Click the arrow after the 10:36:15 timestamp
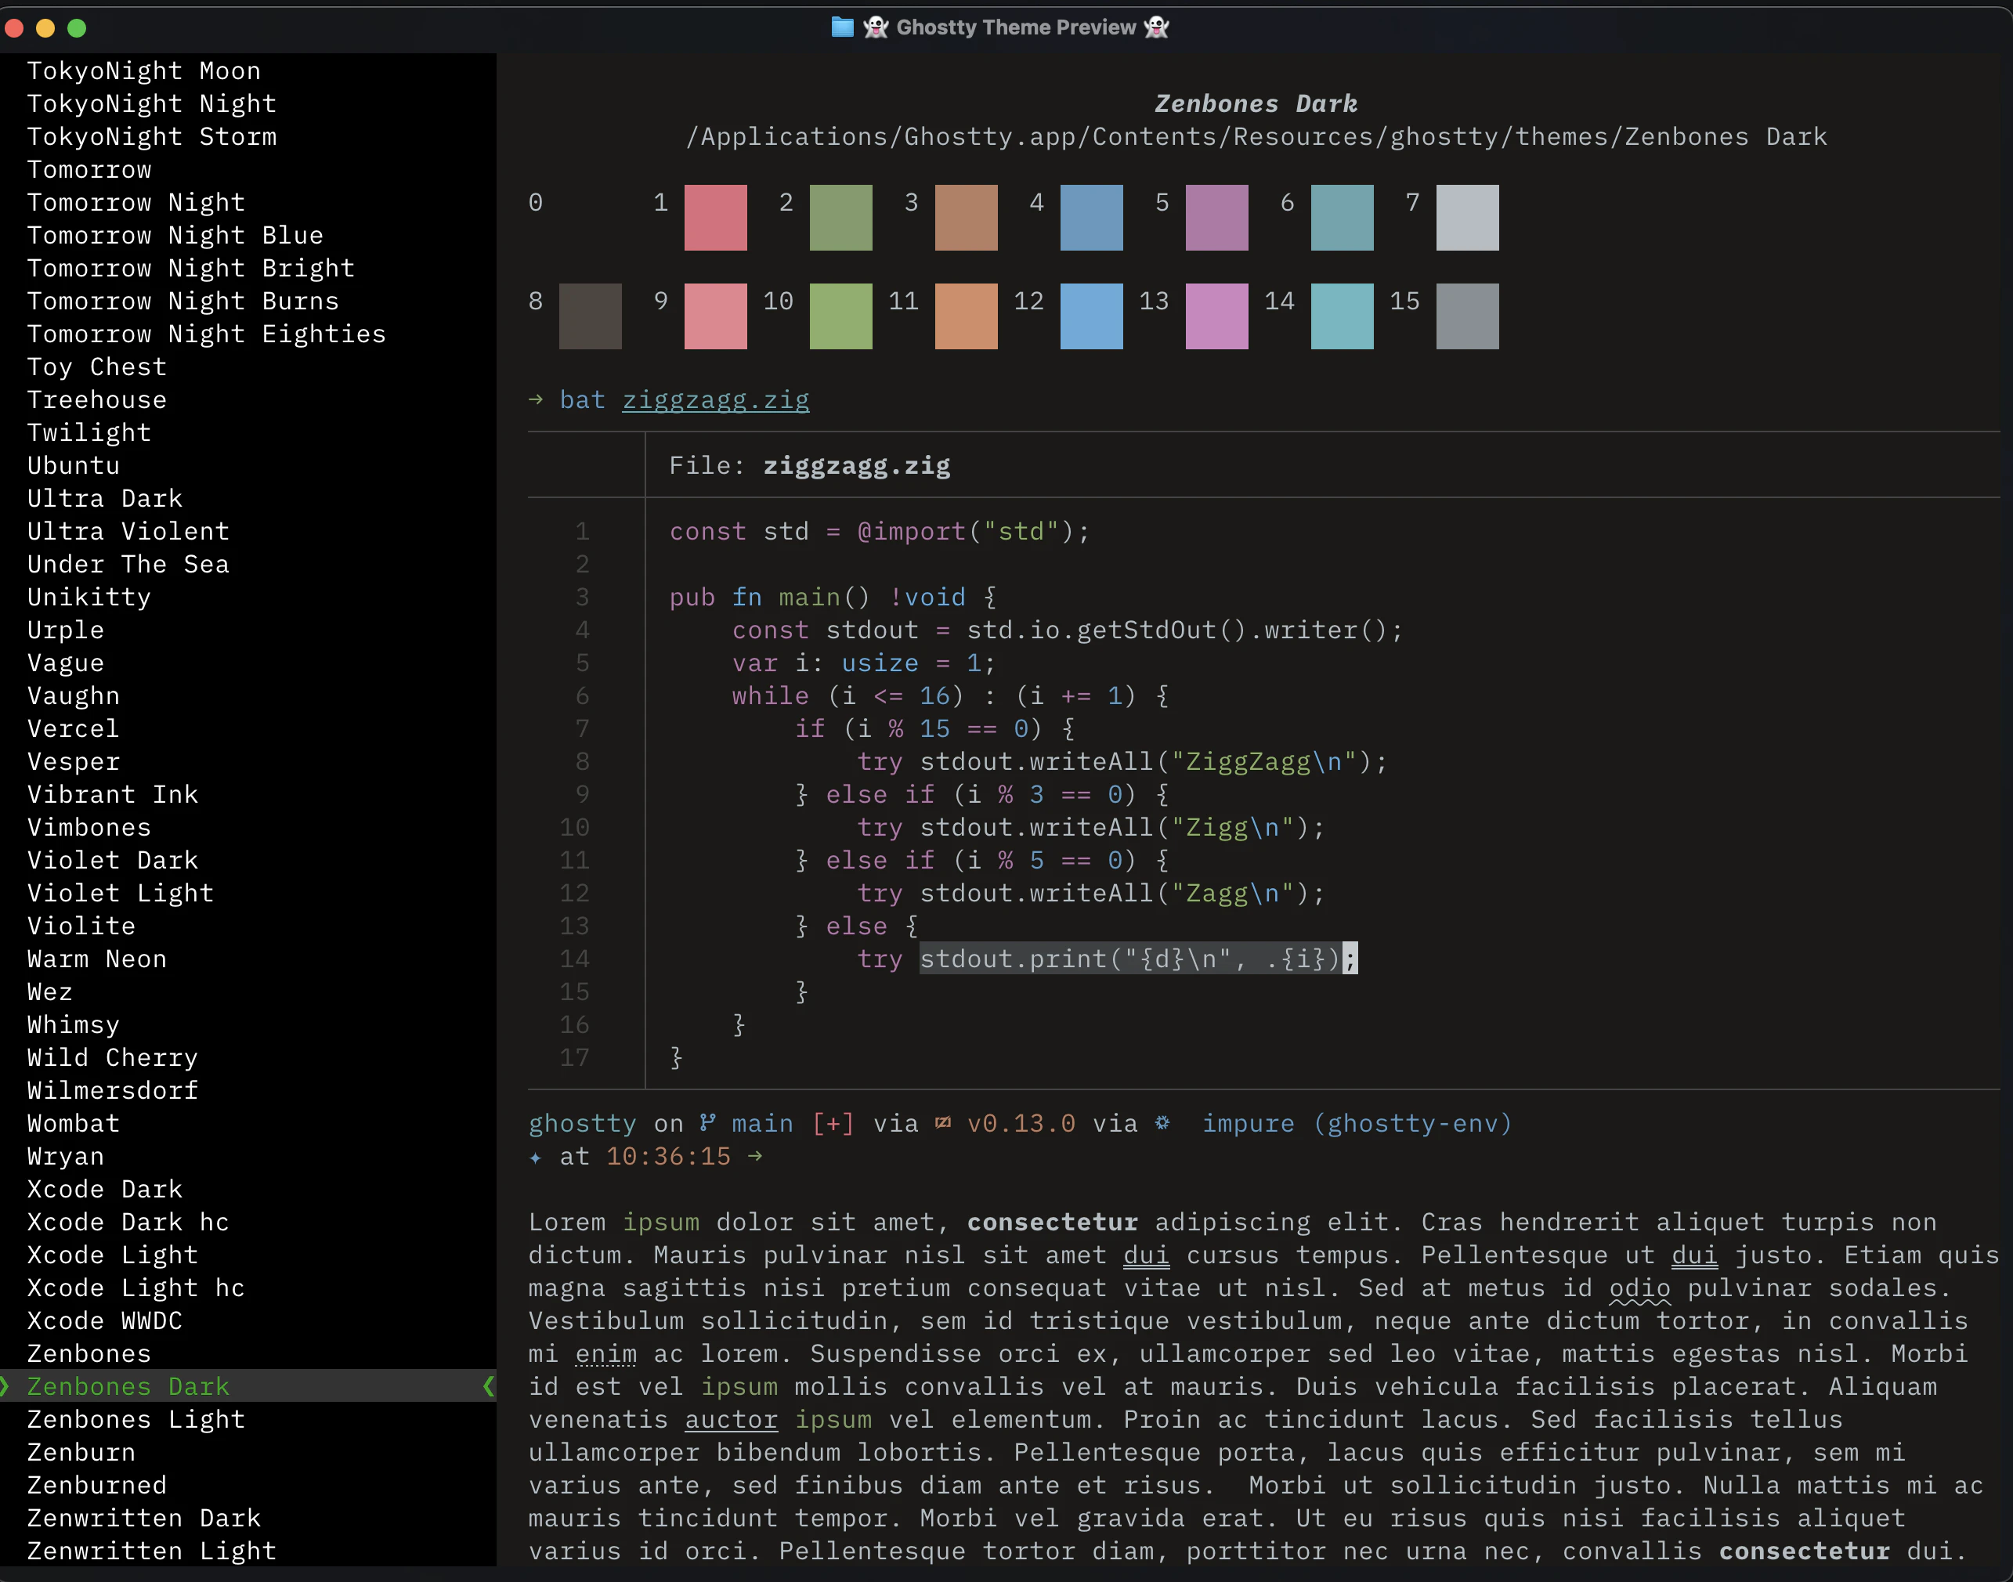This screenshot has height=1582, width=2013. [x=755, y=1156]
